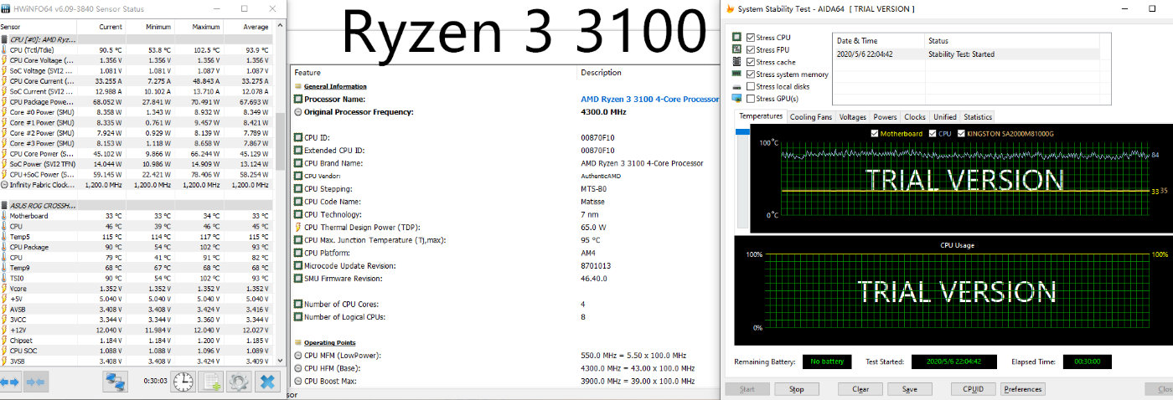Screen dimensions: 1173x400
Task: Click the lightning icon of SoC Voltage row
Action: pyautogui.click(x=4, y=71)
